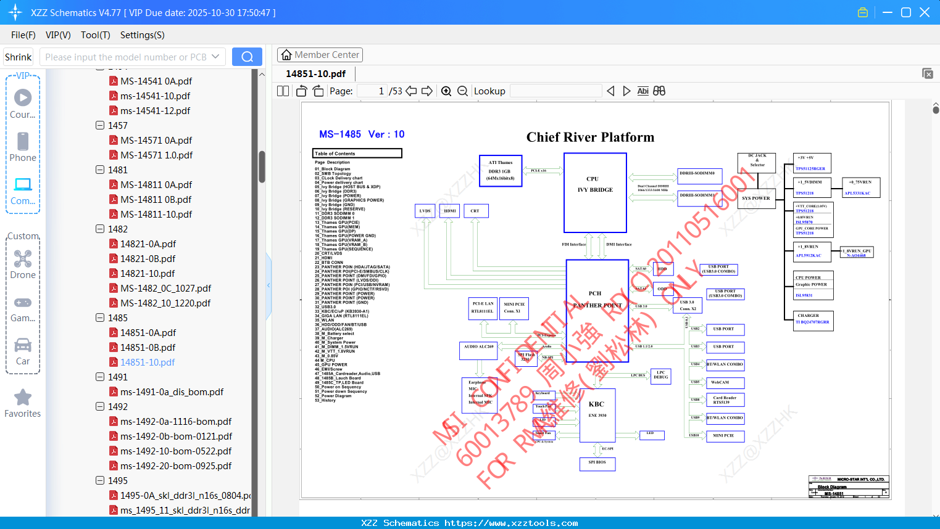
Task: Open MS-14541 0A.pdf file
Action: 156,81
